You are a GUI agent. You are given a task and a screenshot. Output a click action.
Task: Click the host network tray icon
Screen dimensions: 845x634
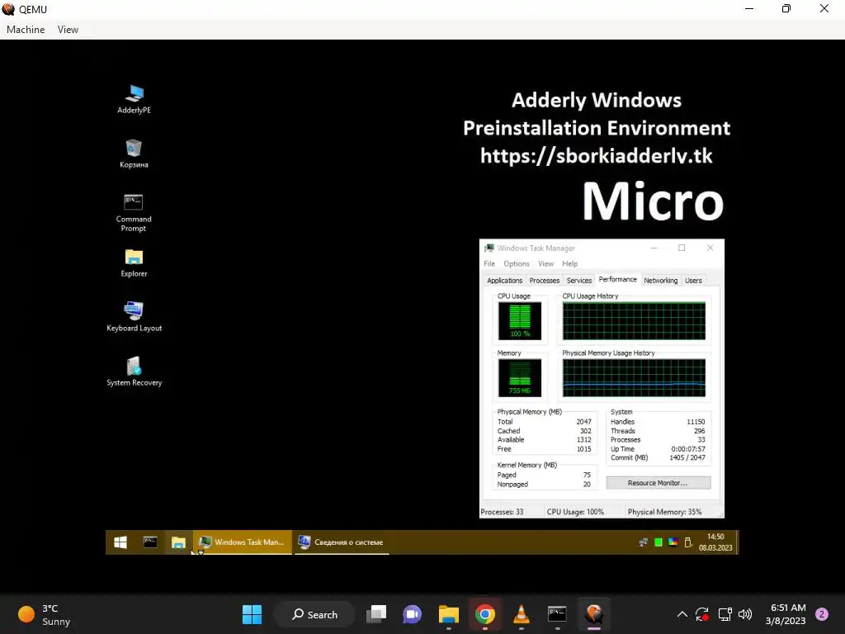[725, 614]
